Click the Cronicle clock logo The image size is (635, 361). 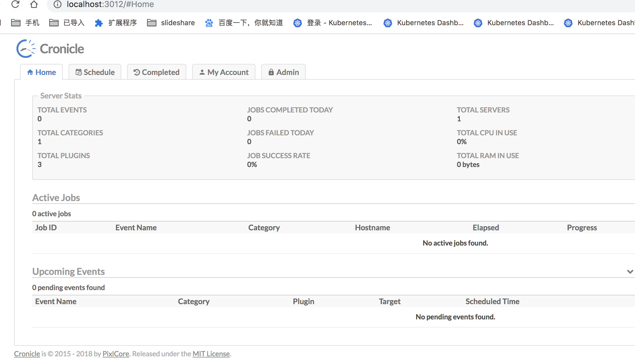click(26, 49)
